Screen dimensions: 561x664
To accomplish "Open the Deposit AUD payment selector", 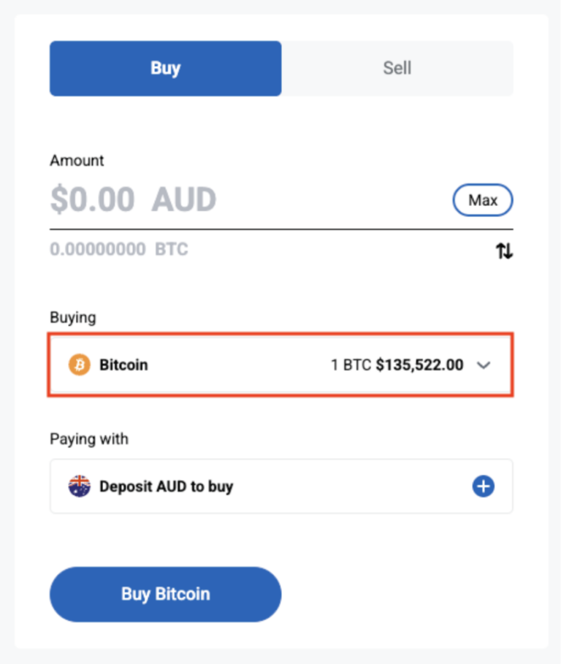I will coord(280,486).
